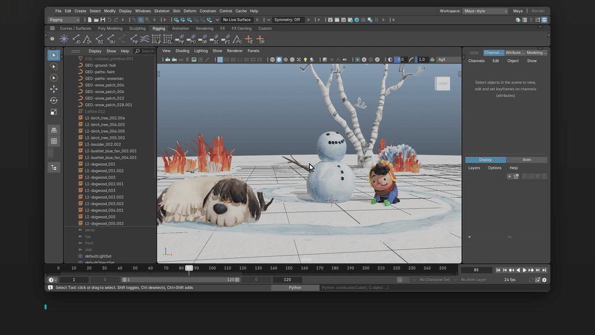595x335 pixels.
Task: Select the Rotate tool in the toolbox
Action: (54, 100)
